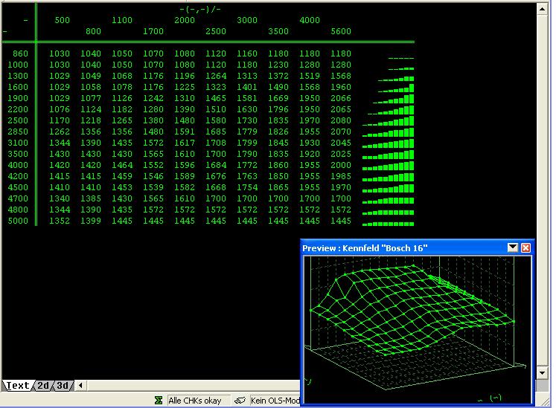
Task: Select the 1700 column header
Action: (153, 31)
